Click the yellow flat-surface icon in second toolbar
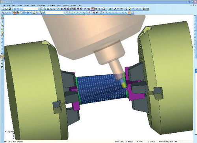The width and height of the screenshot is (197, 143). pos(34,13)
